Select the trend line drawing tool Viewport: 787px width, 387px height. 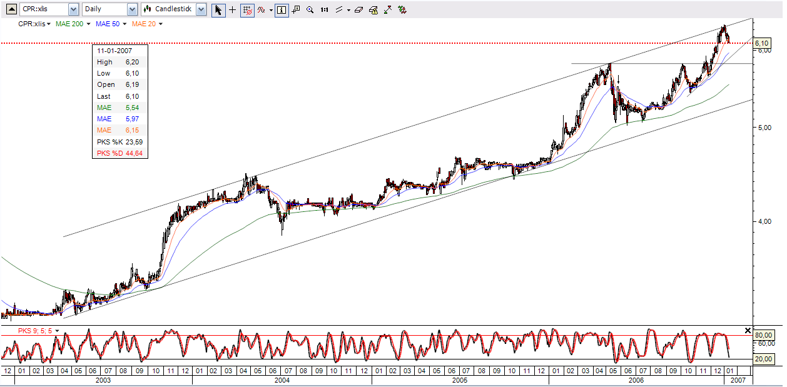click(x=339, y=10)
